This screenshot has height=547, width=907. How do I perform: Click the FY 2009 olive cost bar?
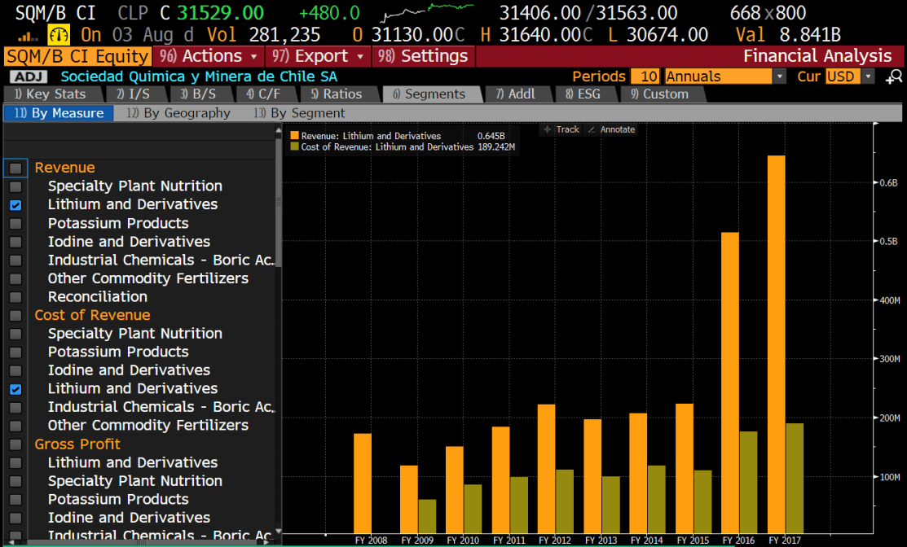428,516
